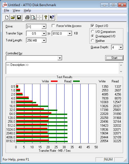Uncheck the Direct I/O checkbox
Image resolution: width=129 pixels, height=164 pixels.
pos(92,26)
